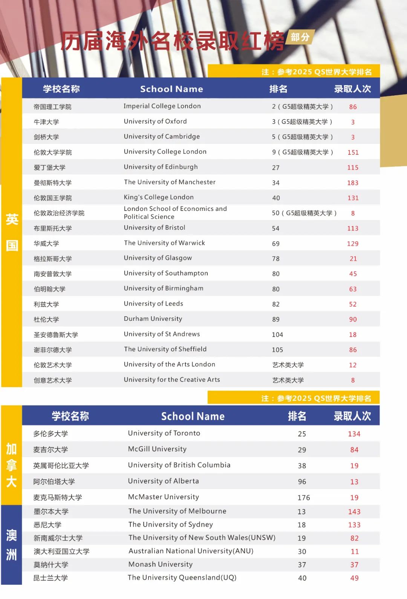Click 'University of Glasgow' entry
The height and width of the screenshot is (599, 407).
tap(158, 258)
